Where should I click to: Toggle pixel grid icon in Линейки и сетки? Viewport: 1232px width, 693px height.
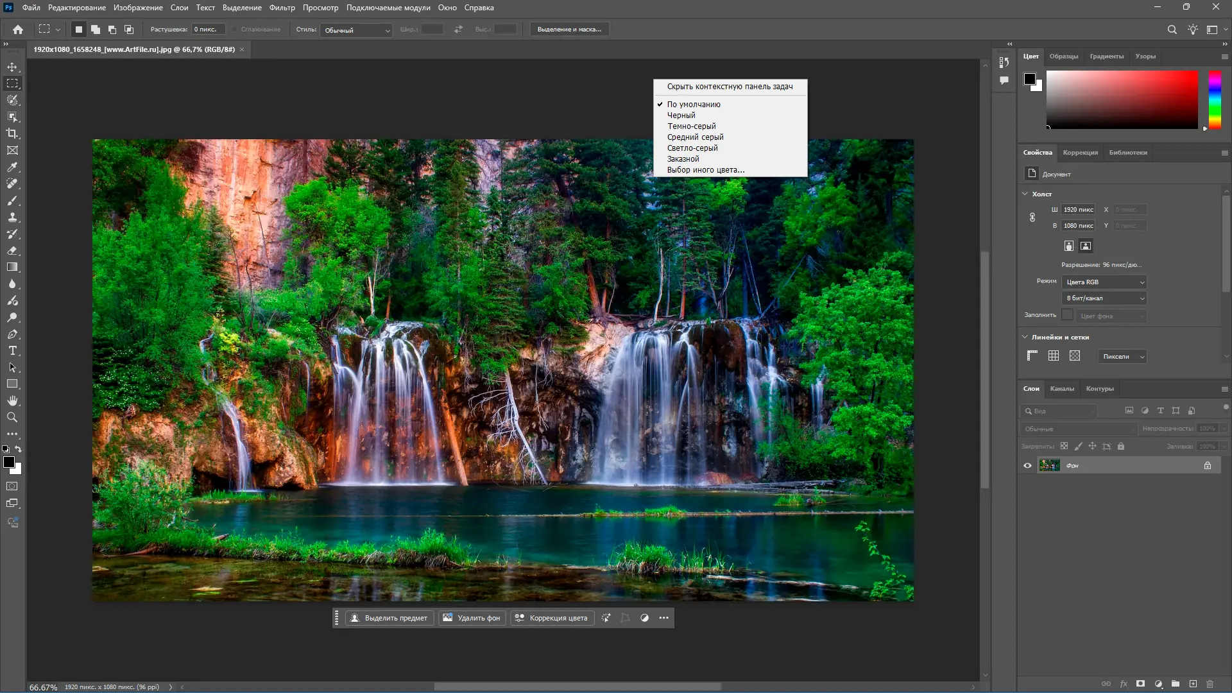[1075, 356]
